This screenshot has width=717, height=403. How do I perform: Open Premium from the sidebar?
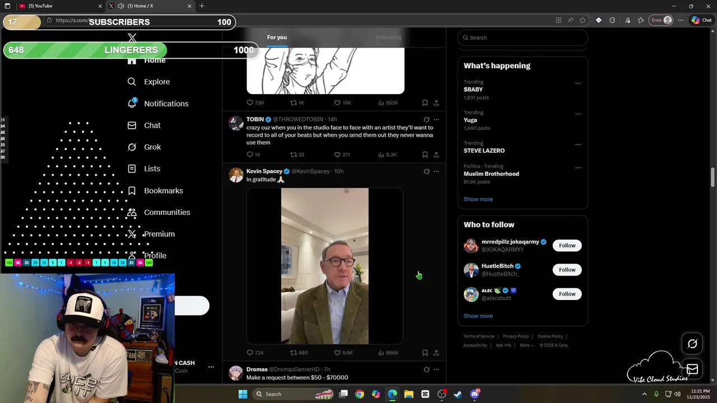tap(151, 234)
